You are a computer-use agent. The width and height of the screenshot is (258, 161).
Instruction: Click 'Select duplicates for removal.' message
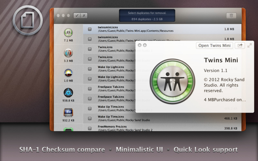(x=147, y=13)
